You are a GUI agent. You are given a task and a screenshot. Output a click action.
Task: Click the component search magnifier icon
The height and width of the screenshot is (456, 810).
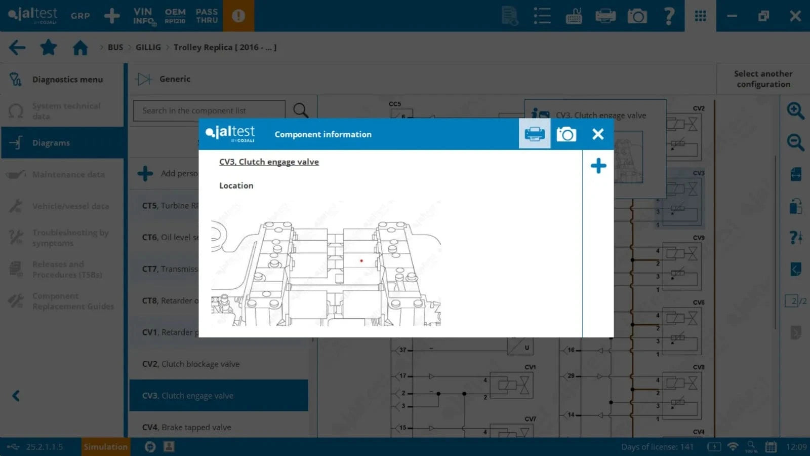coord(301,110)
